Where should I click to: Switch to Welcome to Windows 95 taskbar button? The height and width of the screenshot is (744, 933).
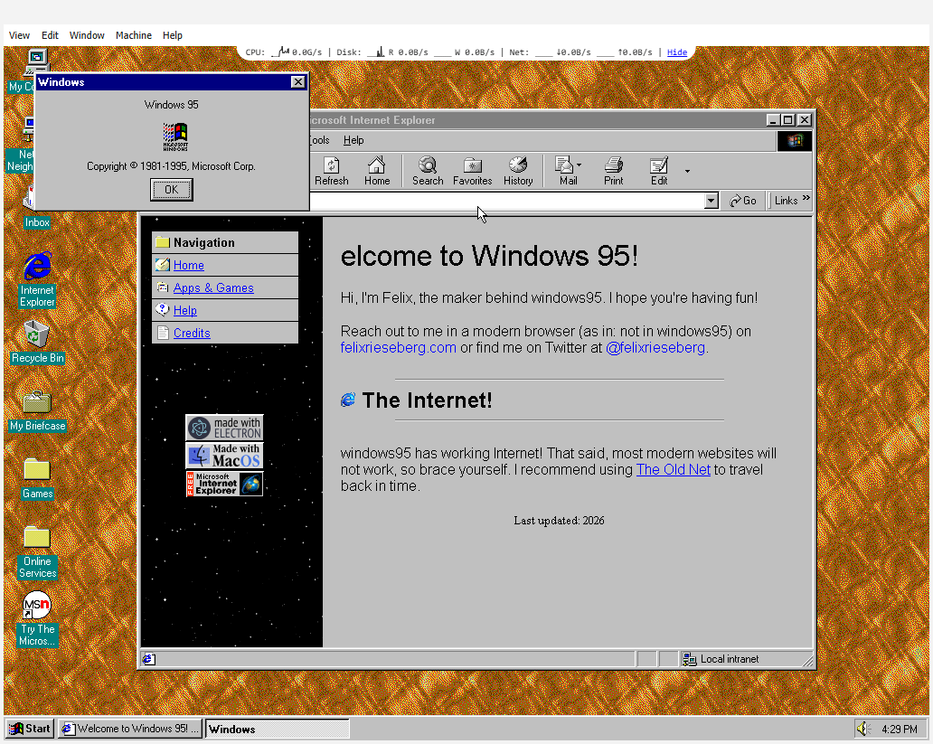coord(131,729)
